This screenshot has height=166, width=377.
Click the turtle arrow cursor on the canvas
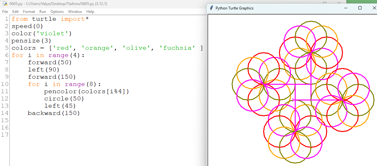(293, 100)
